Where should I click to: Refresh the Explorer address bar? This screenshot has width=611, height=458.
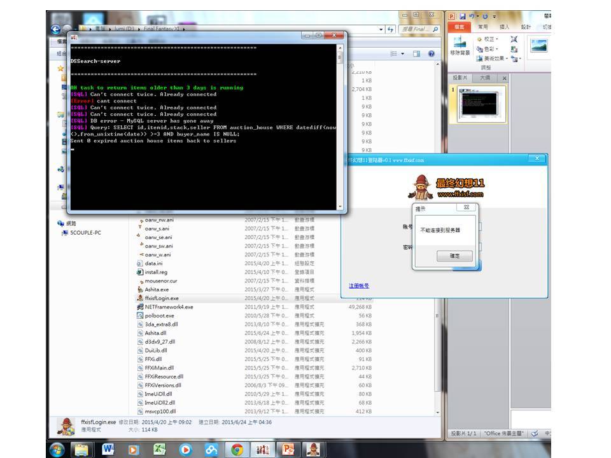point(390,29)
